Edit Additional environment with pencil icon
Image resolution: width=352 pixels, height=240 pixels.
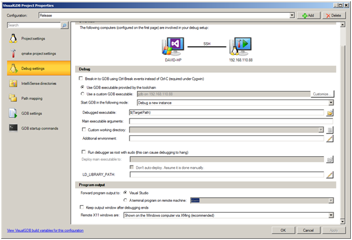[x=329, y=139]
